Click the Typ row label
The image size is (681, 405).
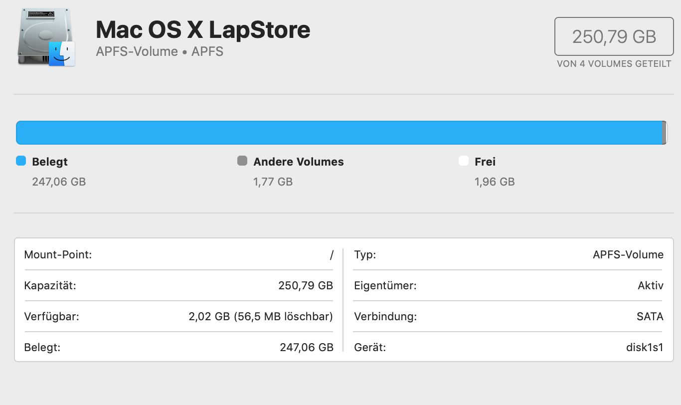coord(365,255)
